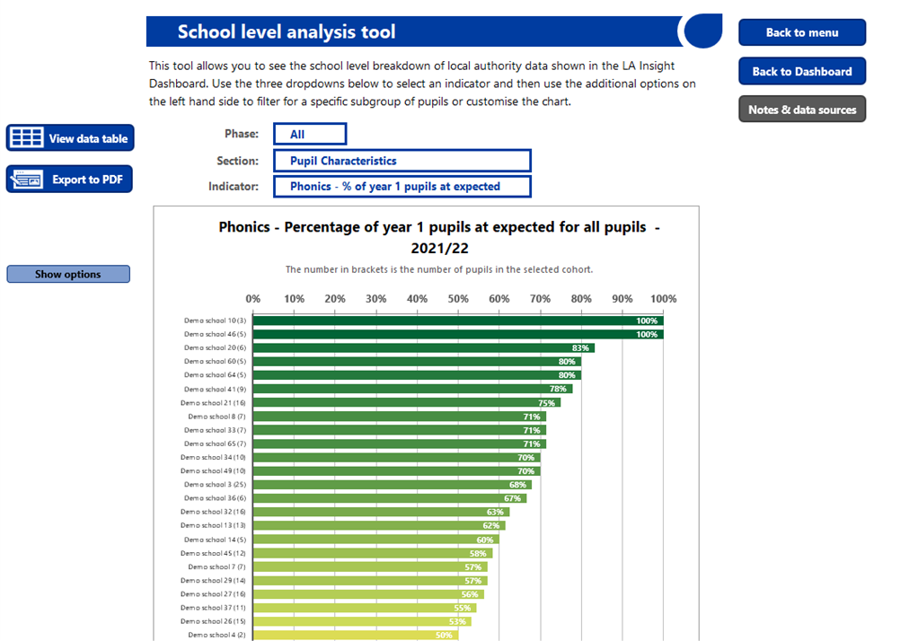Click the Demo school 4 yellow 50% bar
This screenshot has height=641, width=909.
[x=356, y=636]
